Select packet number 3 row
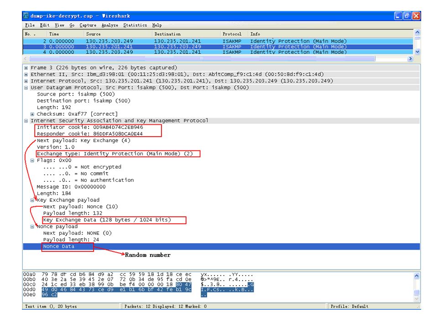 click(218, 46)
